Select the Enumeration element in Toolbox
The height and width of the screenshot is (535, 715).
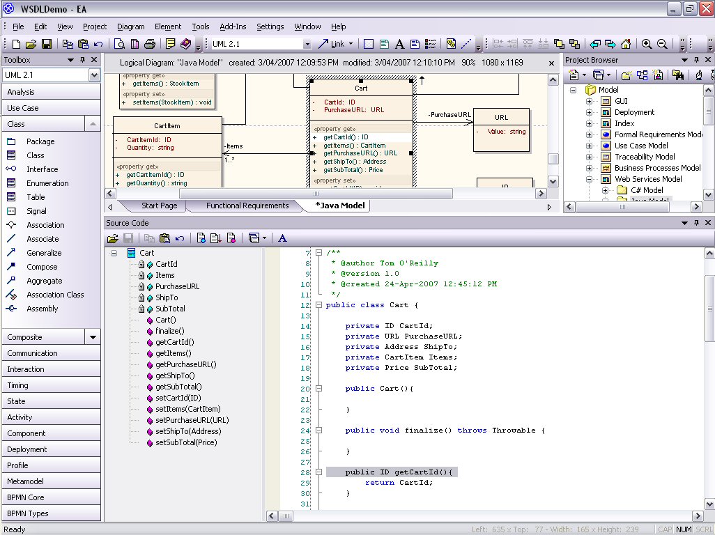point(47,183)
